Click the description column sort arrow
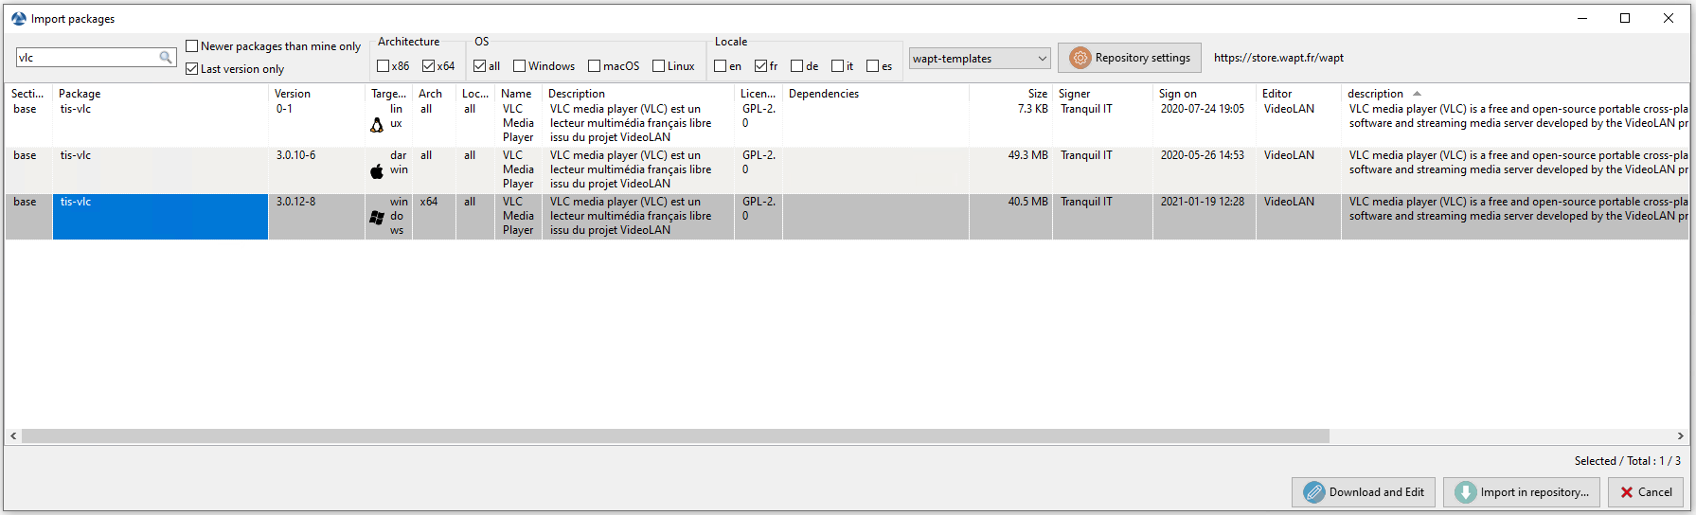Viewport: 1696px width, 515px height. (x=1417, y=94)
